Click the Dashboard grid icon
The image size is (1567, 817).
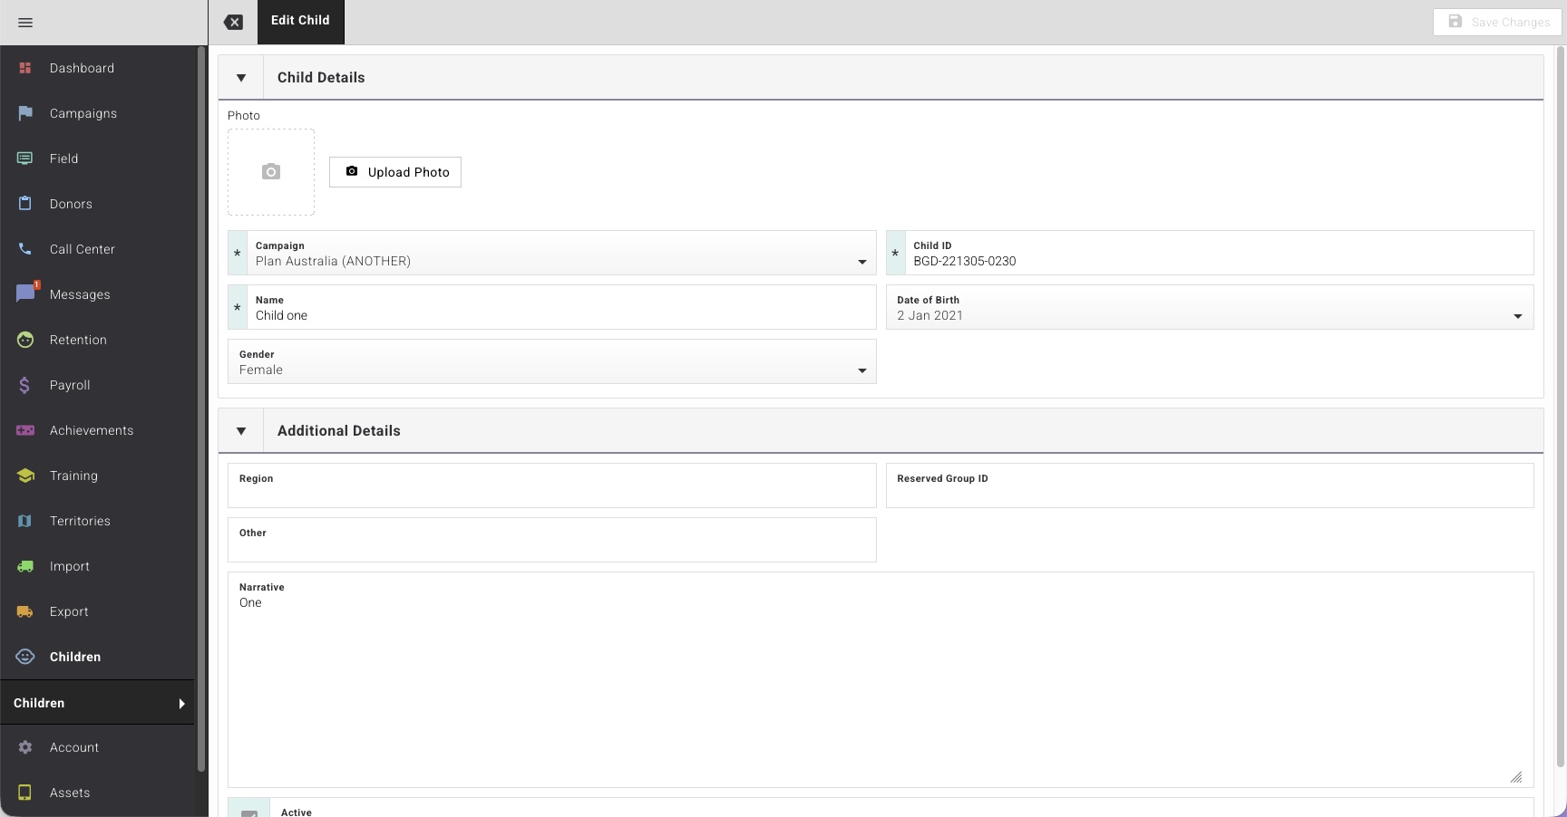pos(25,68)
